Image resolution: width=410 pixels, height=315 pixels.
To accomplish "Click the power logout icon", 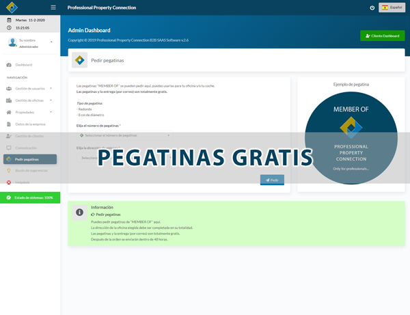I will (372, 8).
